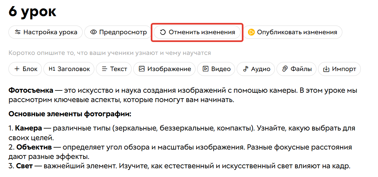Image resolution: width=378 pixels, height=177 pixels.
Task: Click the bold word "Свет"
Action: click(24, 166)
